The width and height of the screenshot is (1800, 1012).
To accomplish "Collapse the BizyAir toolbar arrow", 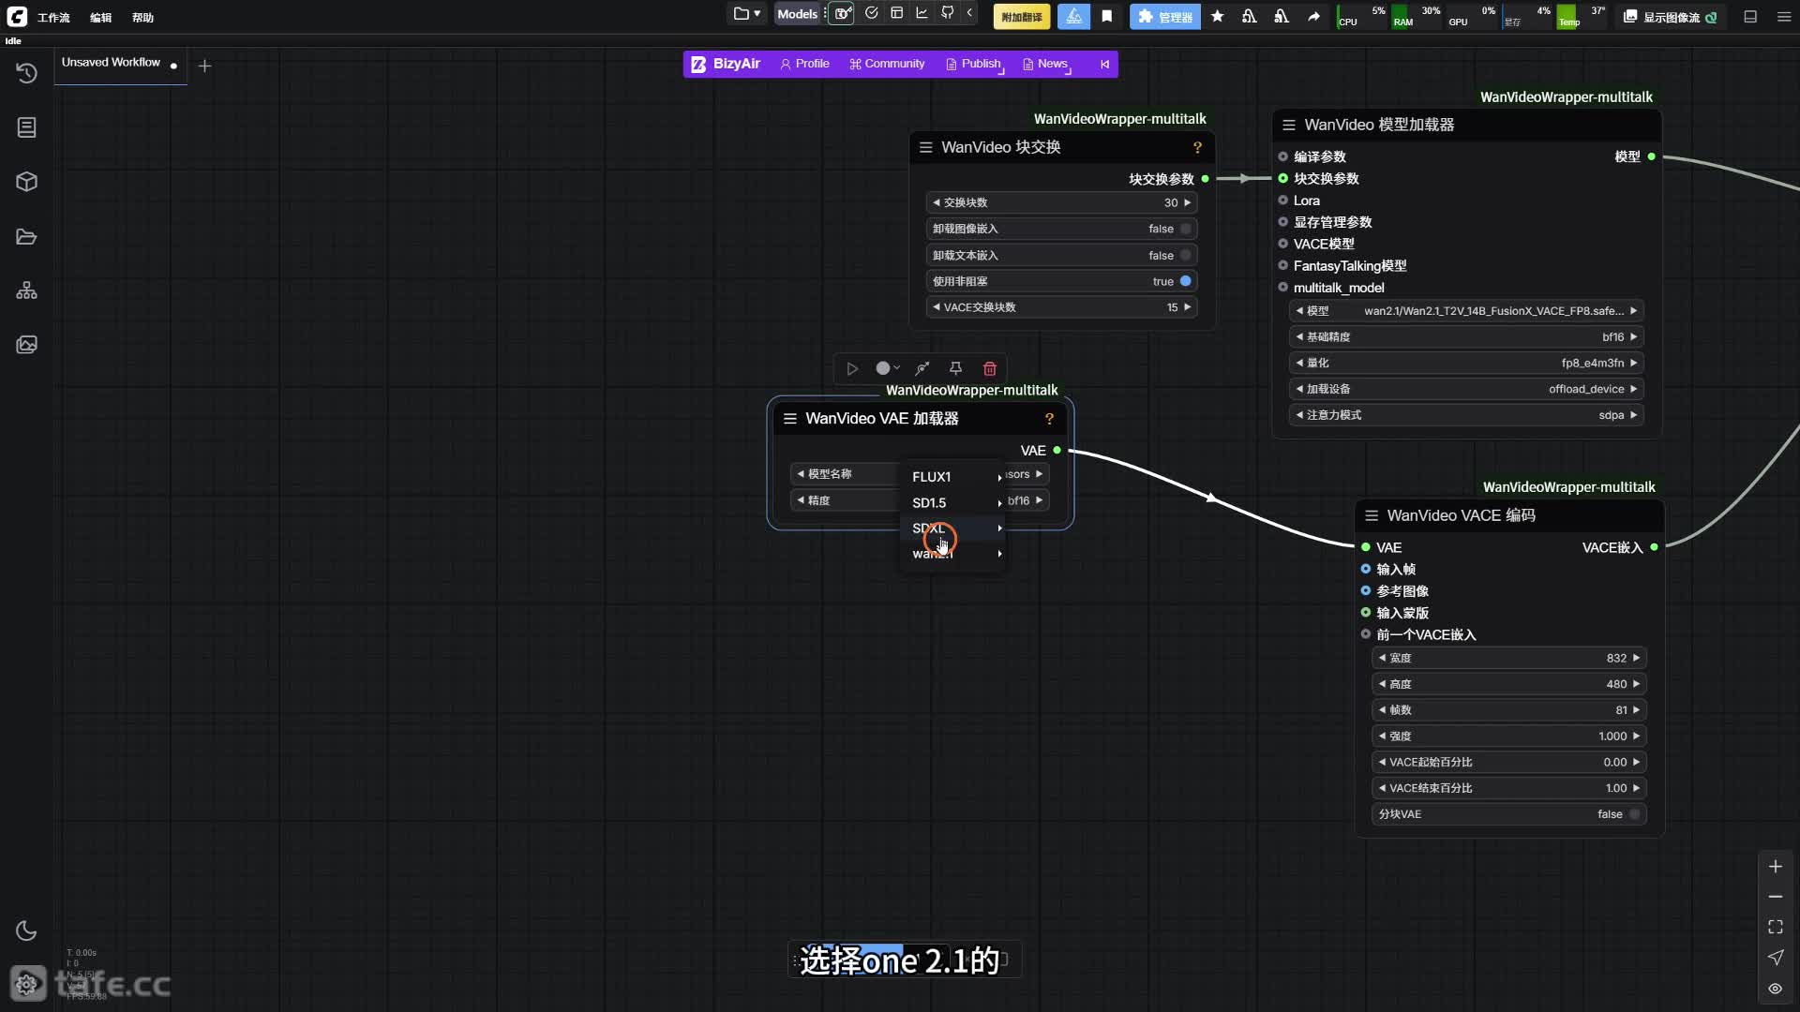I will pyautogui.click(x=1104, y=64).
